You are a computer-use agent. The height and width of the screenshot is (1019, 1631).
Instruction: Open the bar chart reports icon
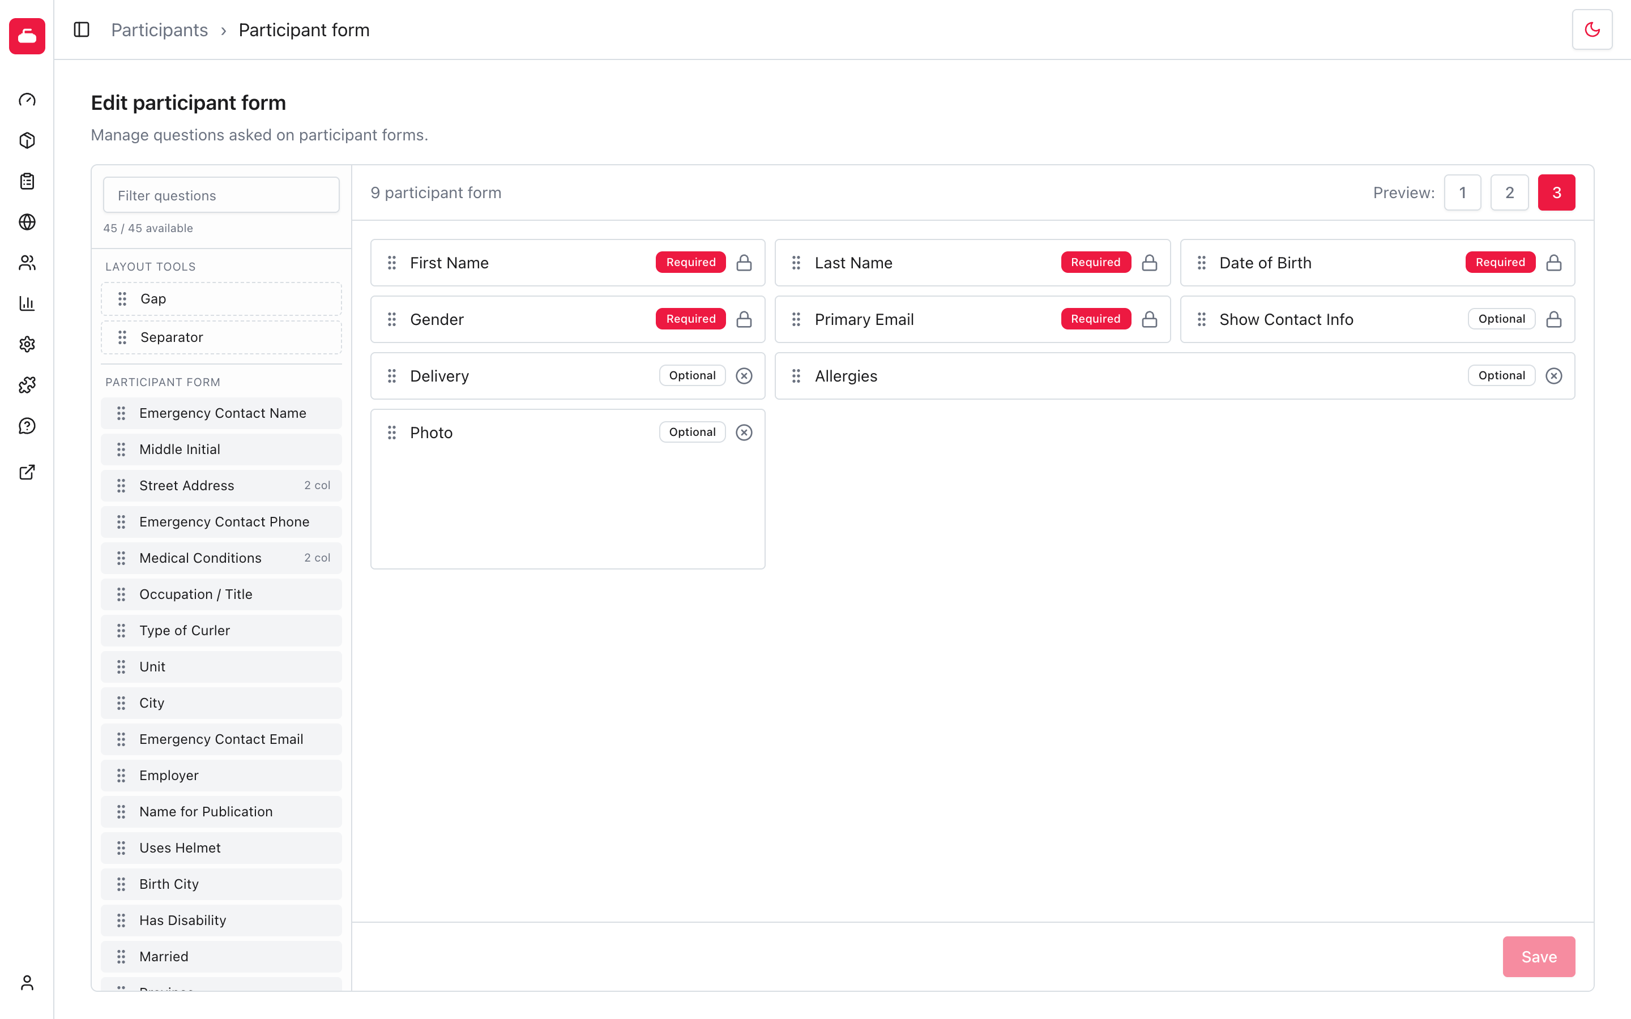pos(27,303)
